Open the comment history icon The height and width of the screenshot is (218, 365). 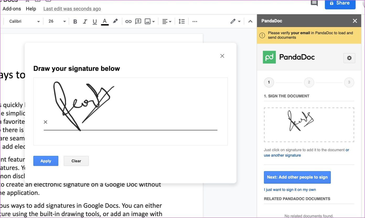pos(314,3)
